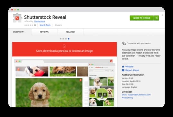173x117 pixels.
Task: Close the extension overlay with the X
Action: point(162,15)
